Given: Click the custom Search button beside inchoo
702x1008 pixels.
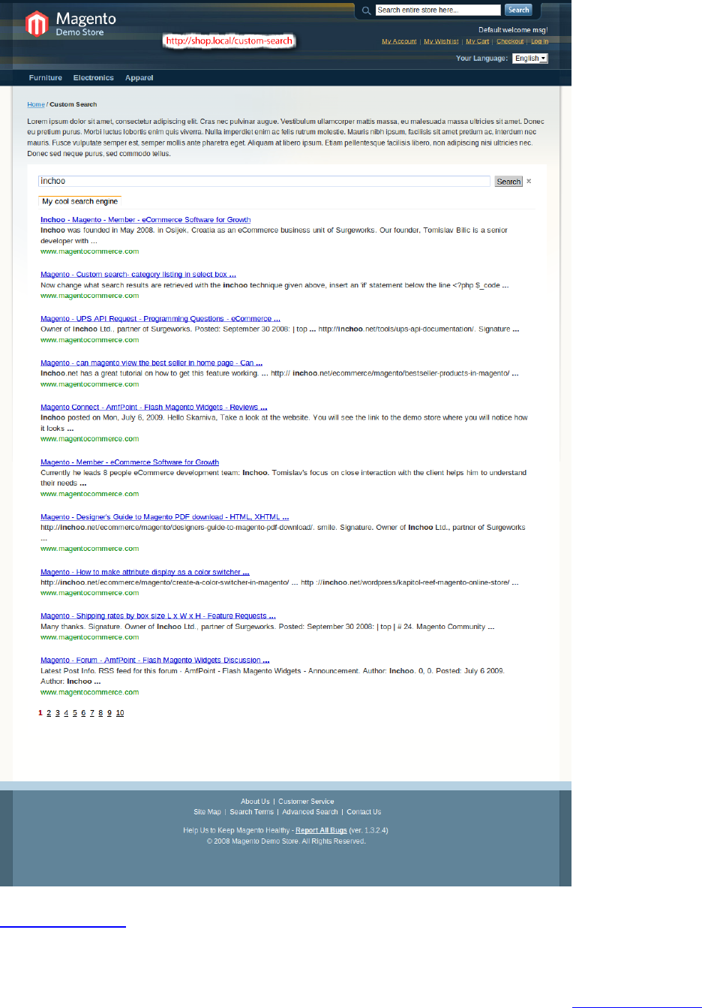Looking at the screenshot, I should coord(508,182).
